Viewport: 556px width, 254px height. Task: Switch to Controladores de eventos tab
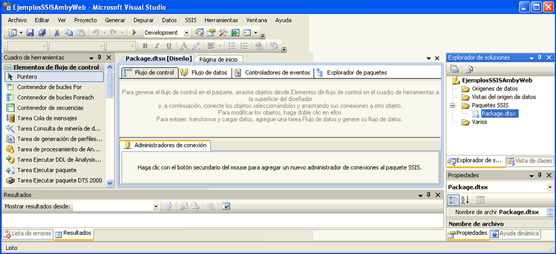[273, 72]
